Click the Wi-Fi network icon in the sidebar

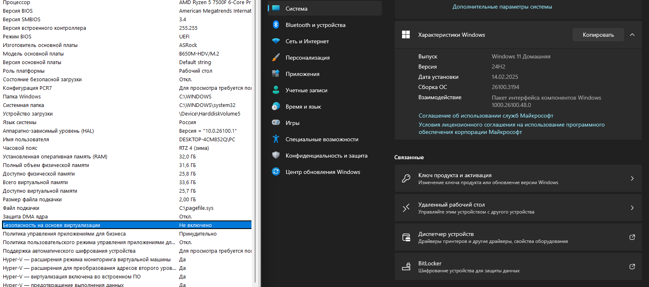[276, 41]
